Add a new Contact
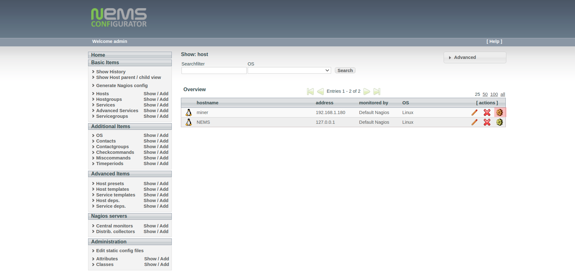 (164, 141)
